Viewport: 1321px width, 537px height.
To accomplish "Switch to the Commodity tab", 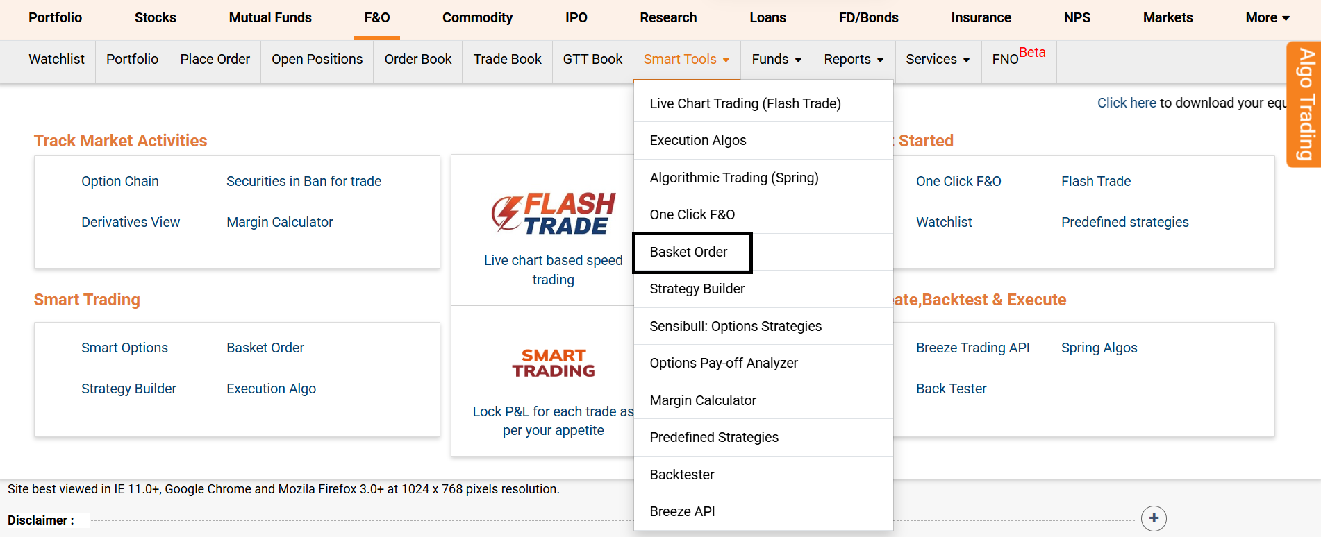I will click(x=477, y=18).
